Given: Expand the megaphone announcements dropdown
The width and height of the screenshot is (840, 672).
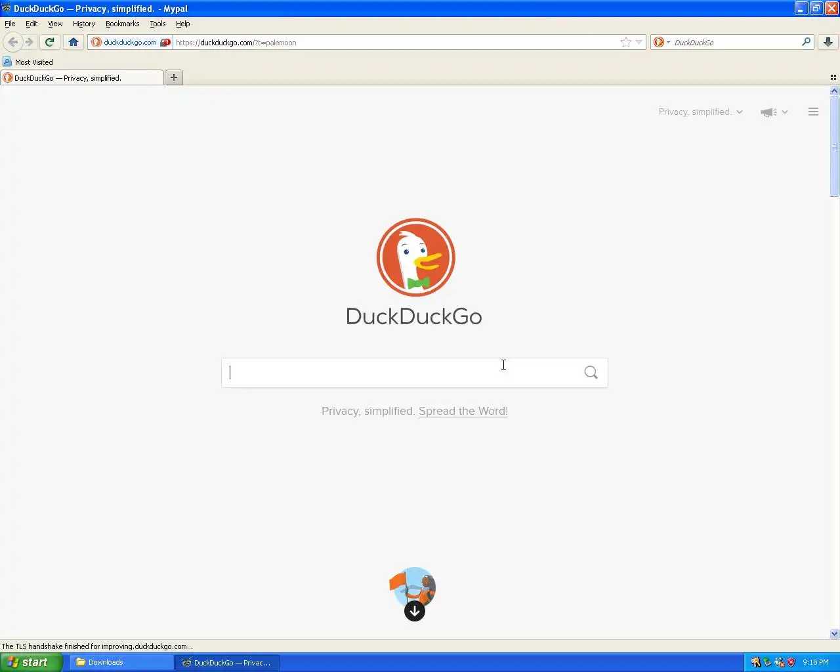Looking at the screenshot, I should click(774, 112).
